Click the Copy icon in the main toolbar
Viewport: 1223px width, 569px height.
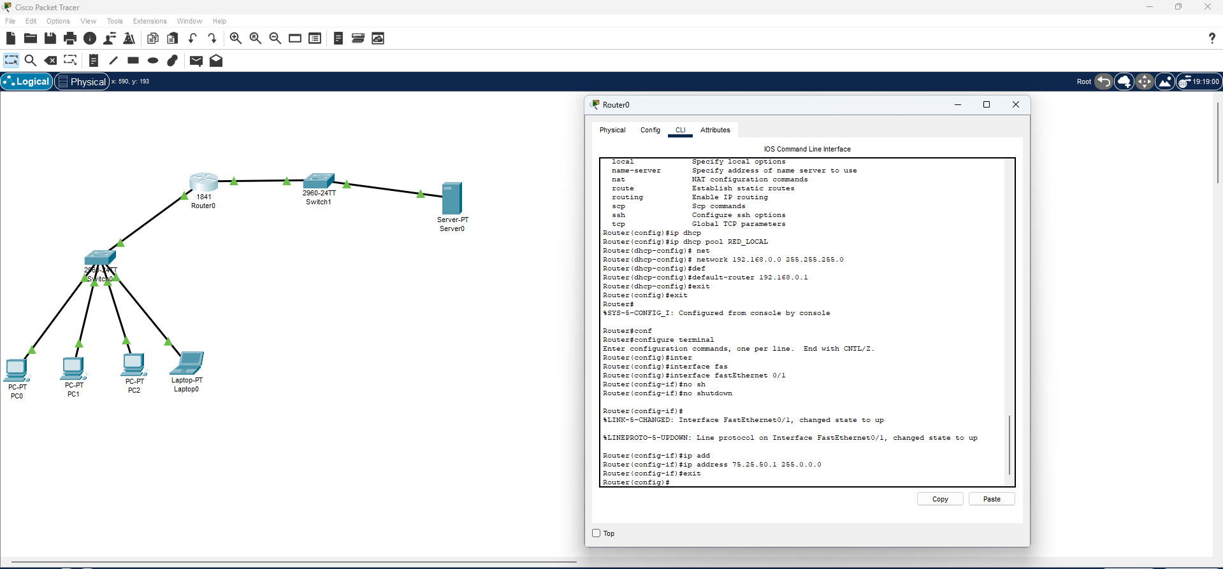pos(153,38)
